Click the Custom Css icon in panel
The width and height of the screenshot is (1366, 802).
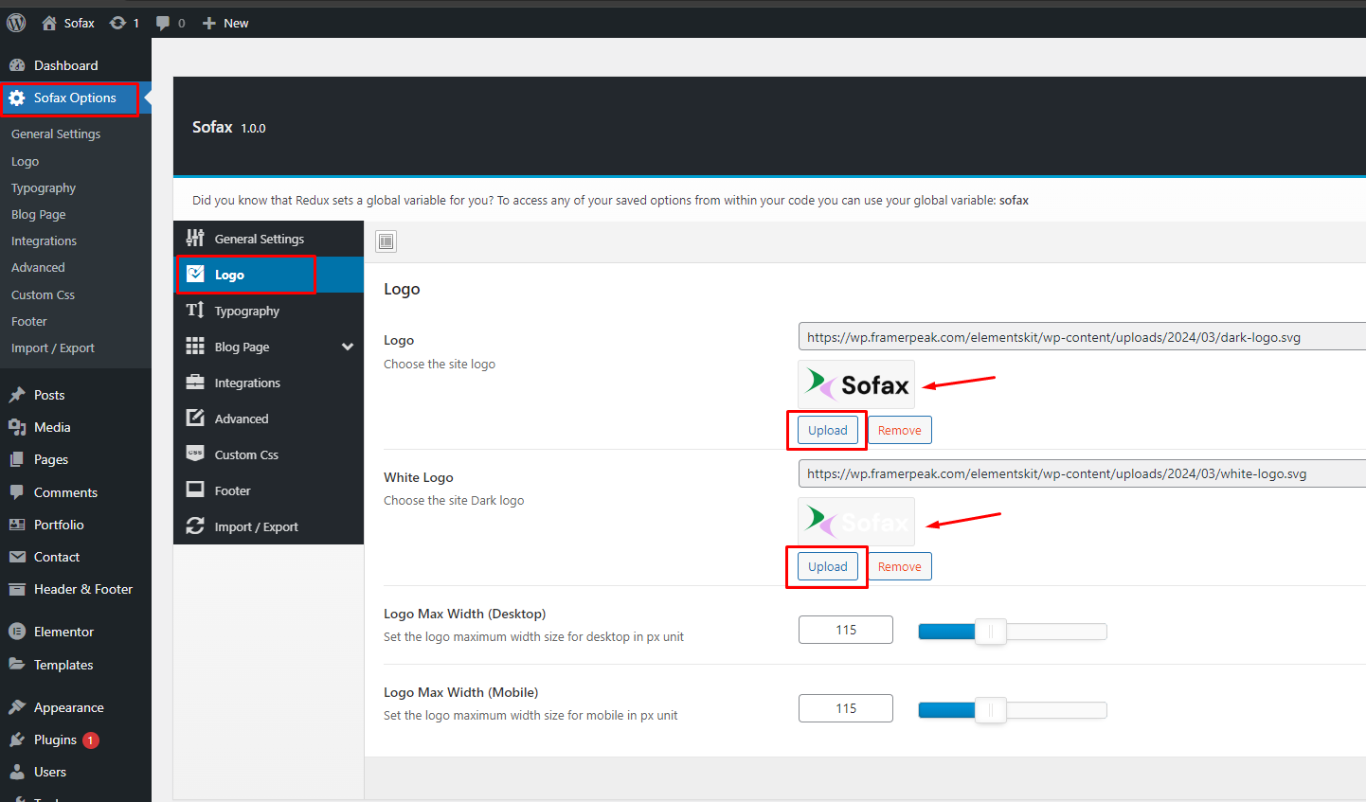pos(195,454)
